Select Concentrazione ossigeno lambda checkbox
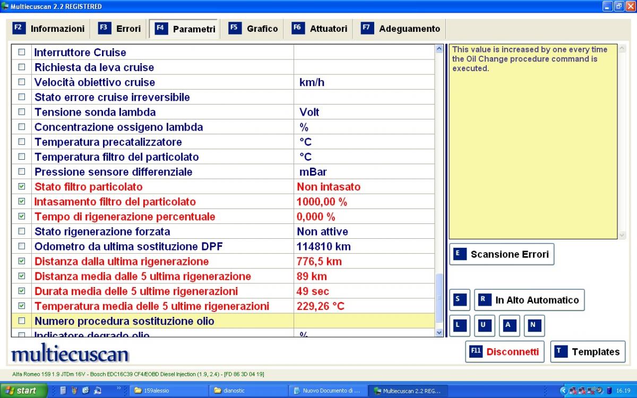 click(x=22, y=126)
